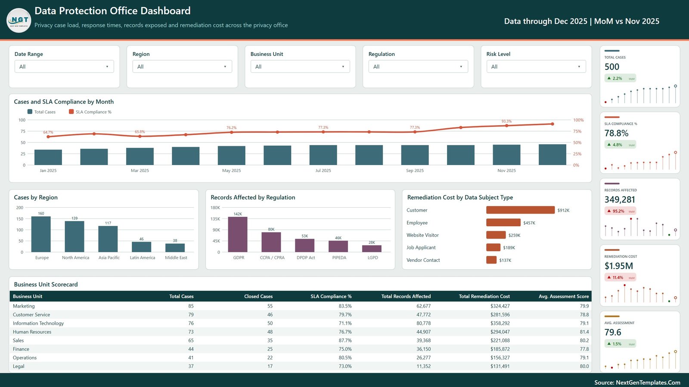Click the 95.2% MoM badge on Records Affected
Image resolution: width=689 pixels, height=387 pixels.
tap(620, 211)
